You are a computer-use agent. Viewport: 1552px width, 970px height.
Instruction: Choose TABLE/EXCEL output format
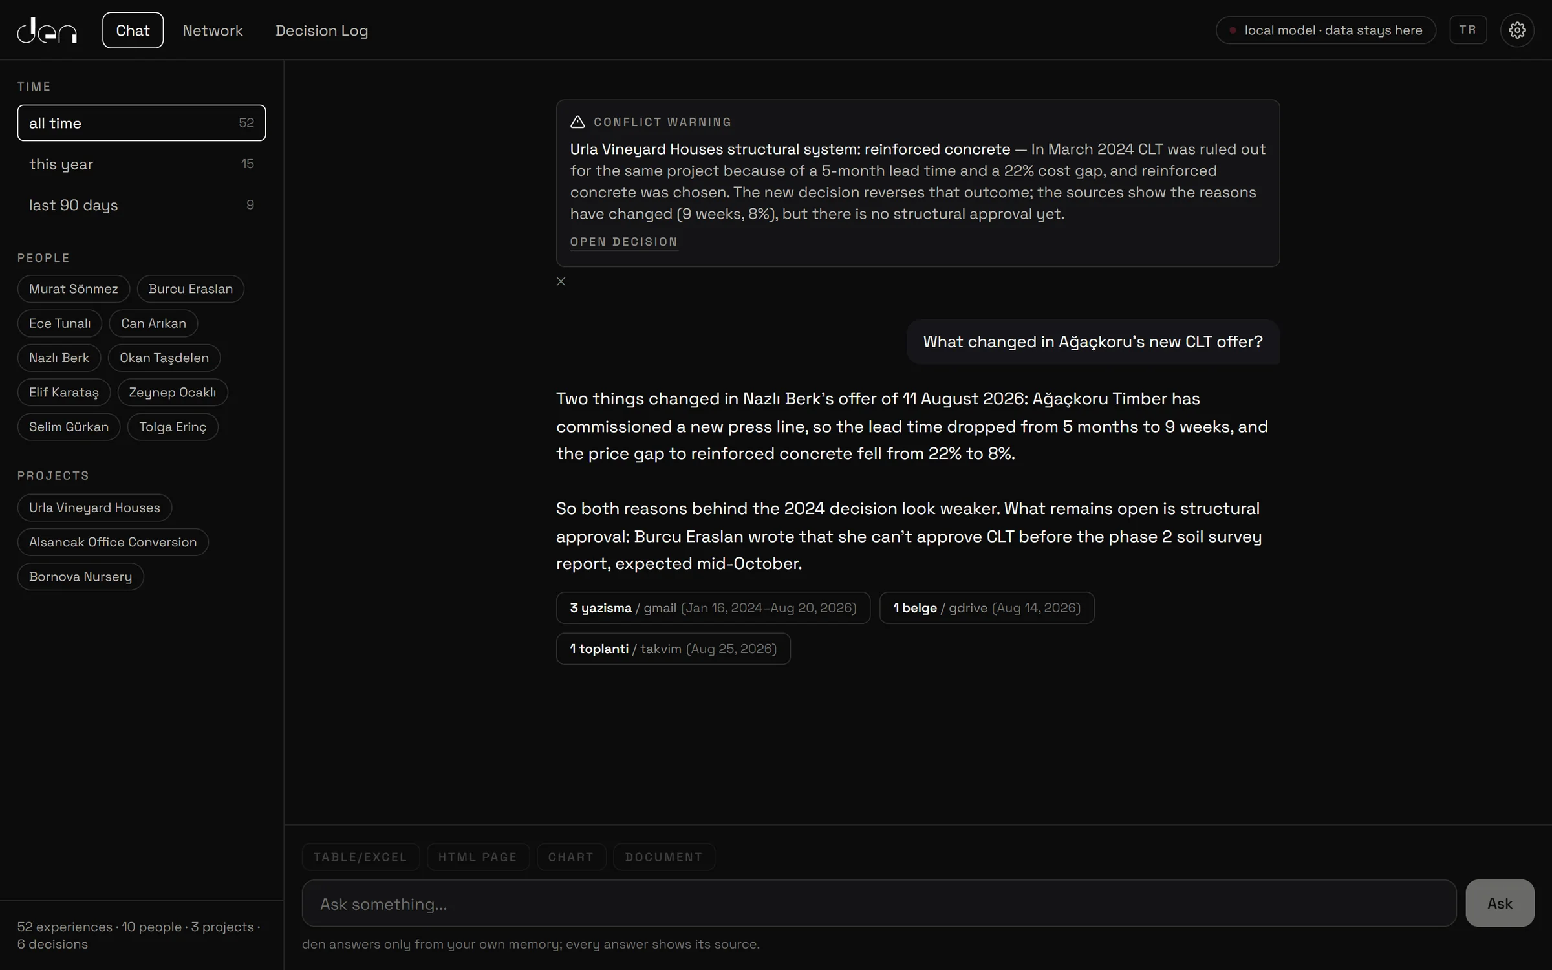tap(360, 857)
